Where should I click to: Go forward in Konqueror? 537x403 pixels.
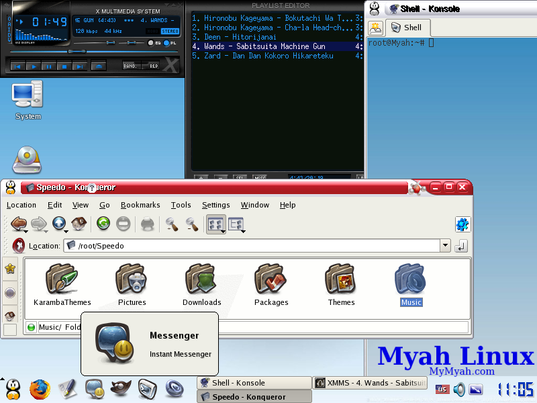(x=39, y=224)
